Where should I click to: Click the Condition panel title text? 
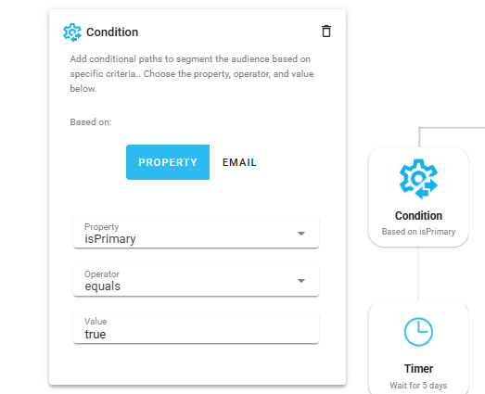[112, 32]
